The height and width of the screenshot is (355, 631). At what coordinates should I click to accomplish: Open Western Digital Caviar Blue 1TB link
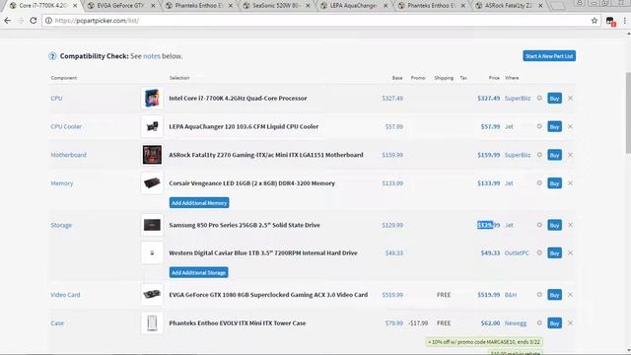pos(263,252)
